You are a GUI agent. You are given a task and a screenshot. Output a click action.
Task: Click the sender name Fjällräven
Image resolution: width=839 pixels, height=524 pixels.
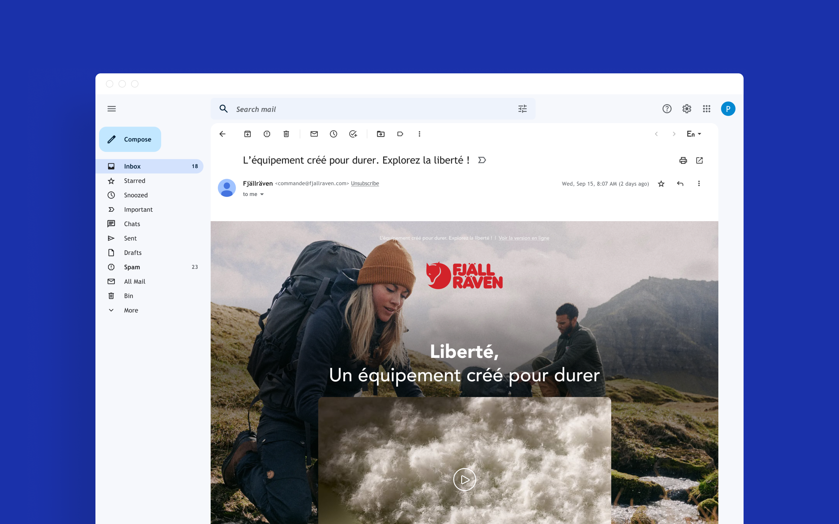pos(257,183)
